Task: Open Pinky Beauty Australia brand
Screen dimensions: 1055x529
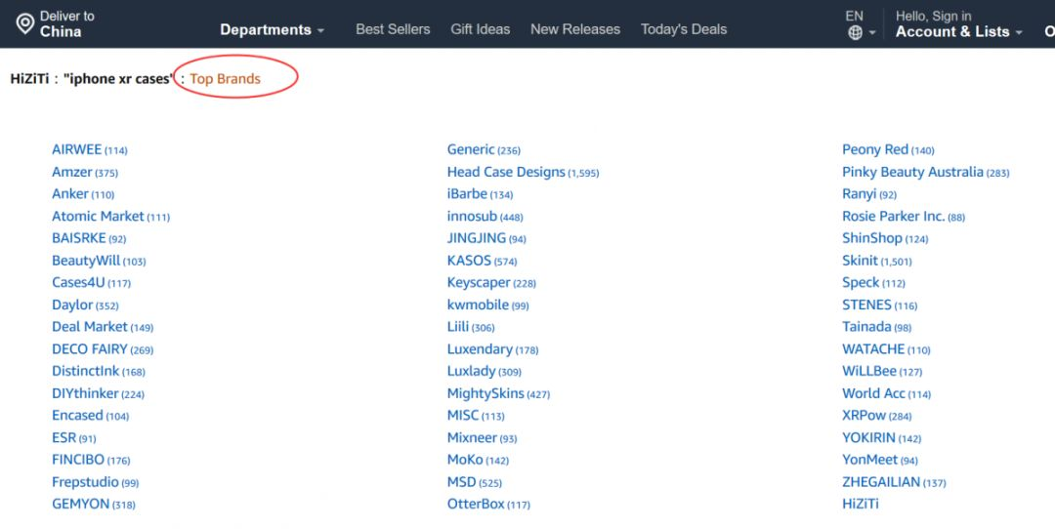Action: point(912,173)
